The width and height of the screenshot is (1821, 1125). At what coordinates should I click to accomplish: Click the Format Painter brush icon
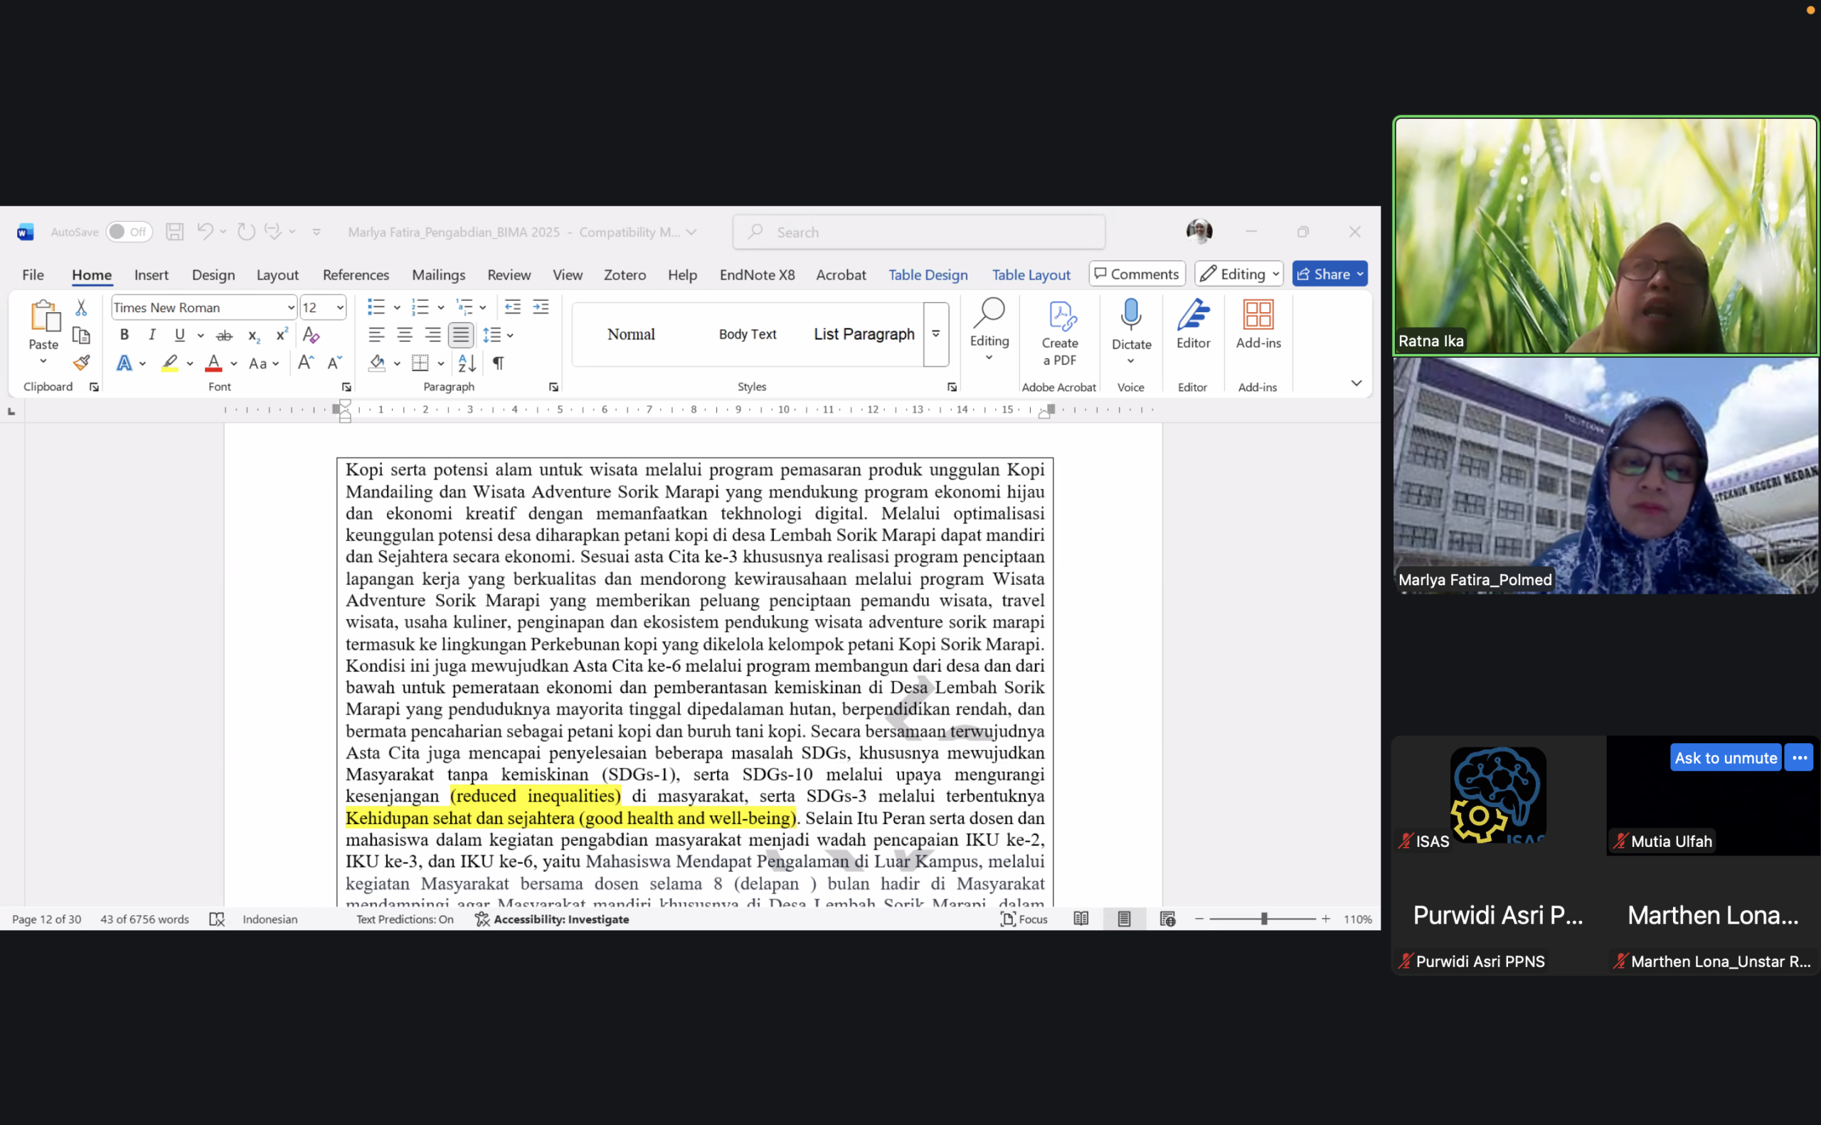click(81, 363)
